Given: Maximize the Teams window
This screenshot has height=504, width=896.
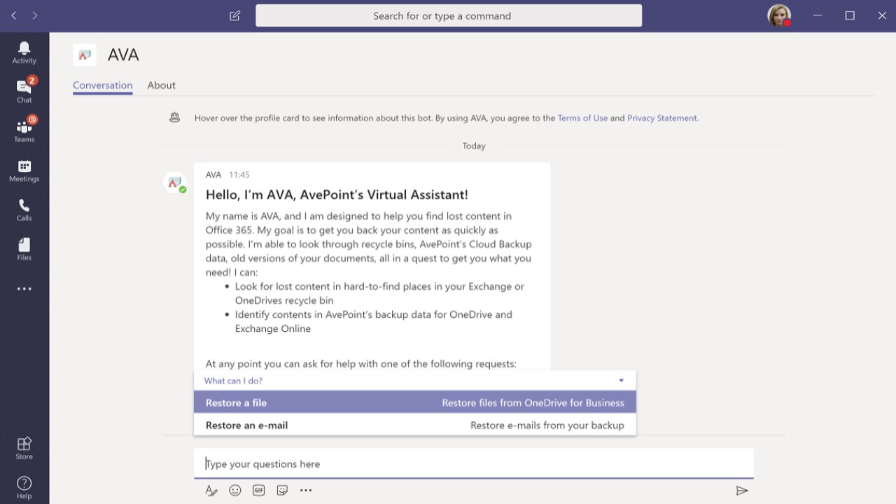Looking at the screenshot, I should [850, 15].
